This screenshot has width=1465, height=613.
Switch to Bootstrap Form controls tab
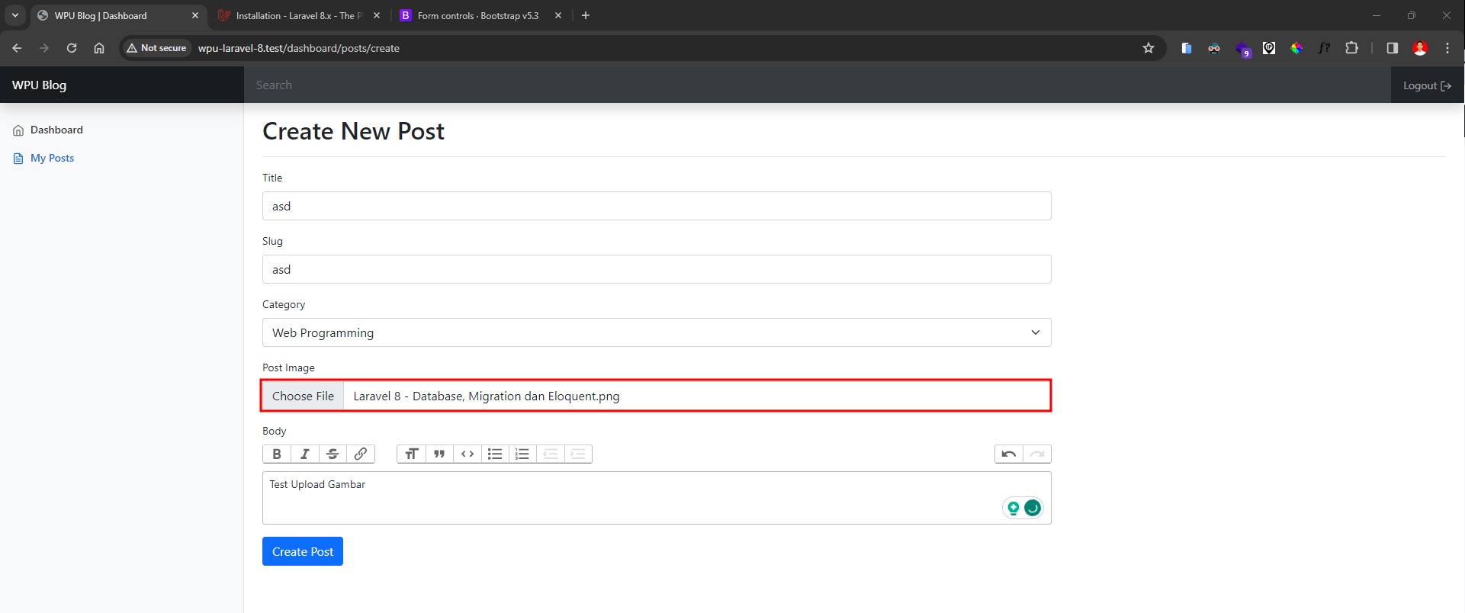pyautogui.click(x=477, y=15)
